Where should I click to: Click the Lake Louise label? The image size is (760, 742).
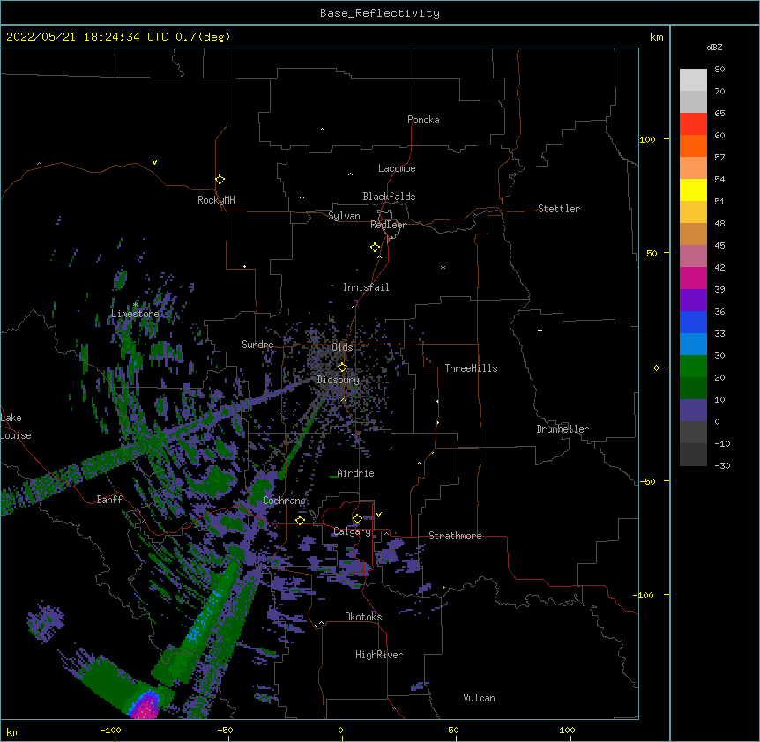pyautogui.click(x=16, y=427)
